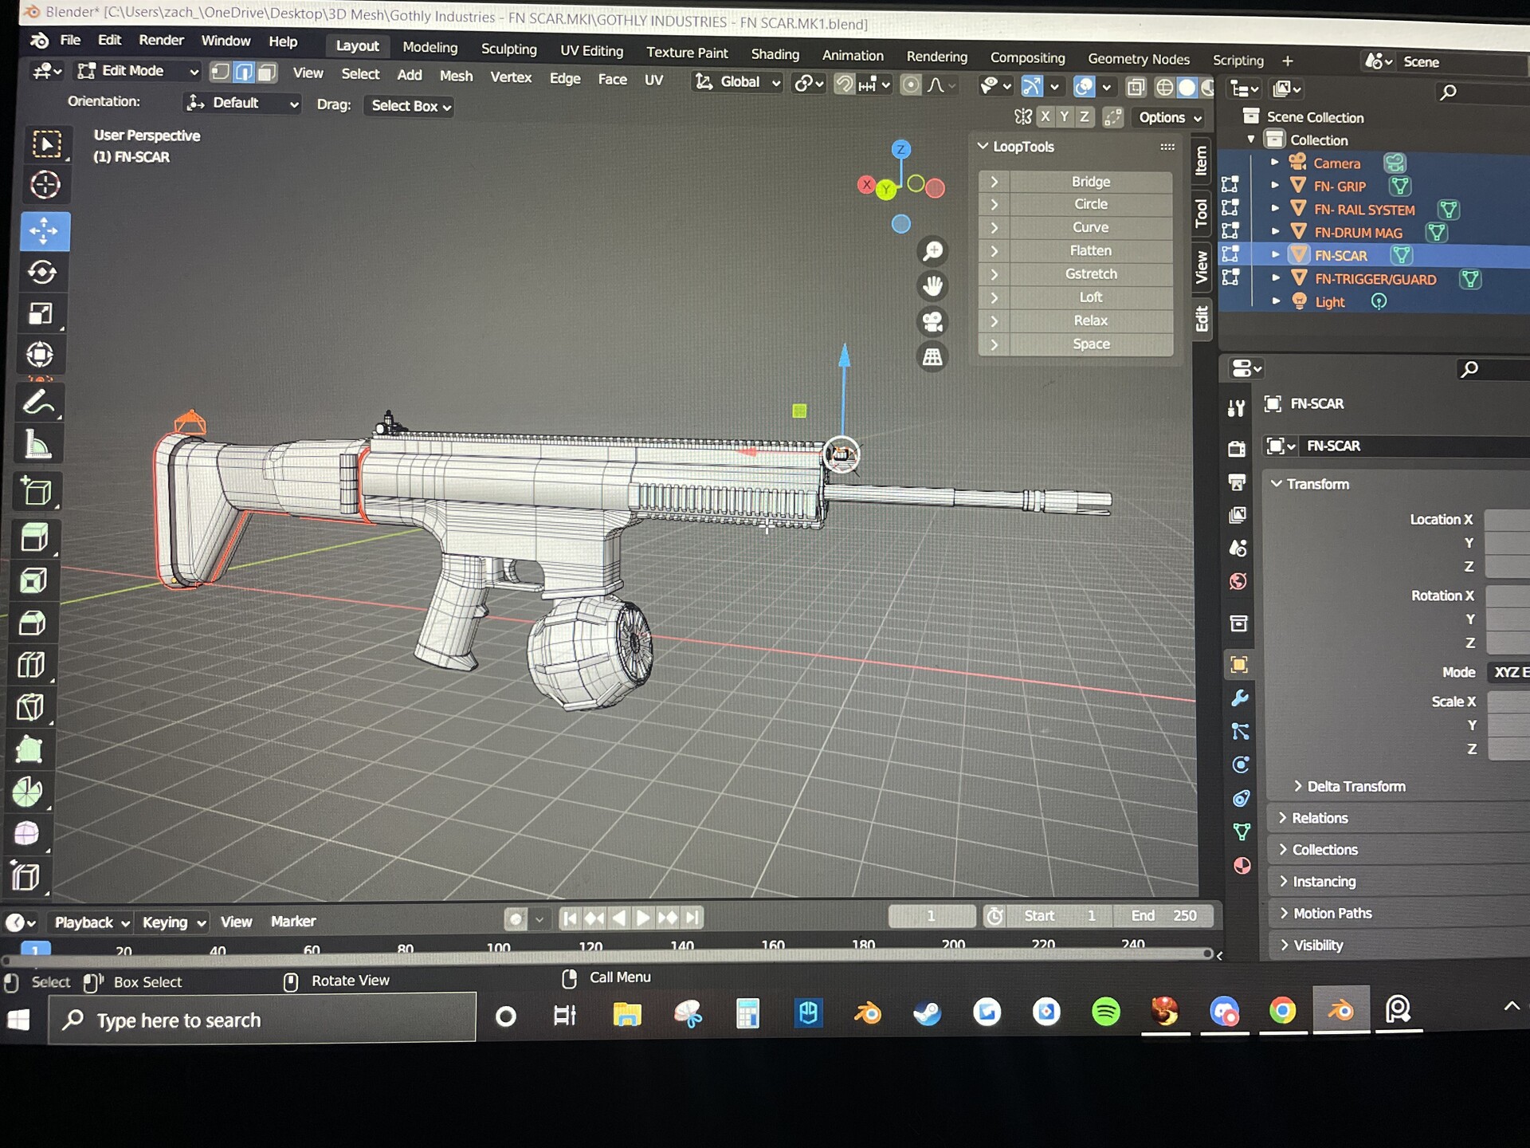Switch to the UV Editing workspace tab

[x=591, y=51]
